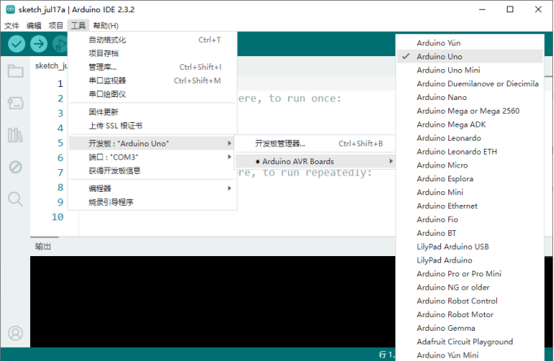554x361 pixels.
Task: Choose 项目存档 menu entry
Action: click(x=152, y=54)
